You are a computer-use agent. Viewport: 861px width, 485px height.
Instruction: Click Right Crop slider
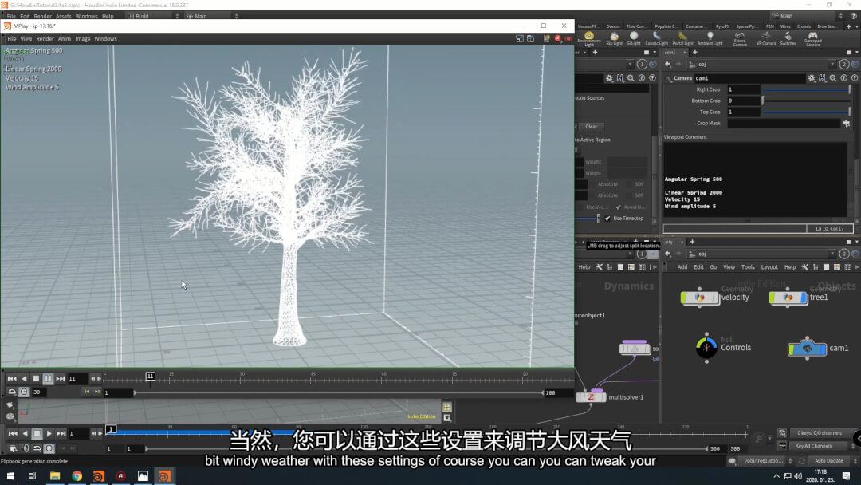point(807,89)
